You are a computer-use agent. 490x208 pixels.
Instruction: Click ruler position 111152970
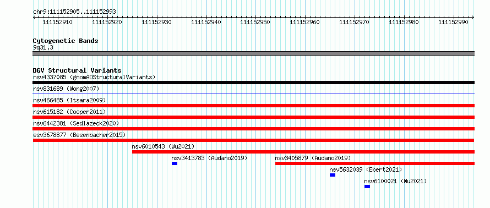[355, 22]
